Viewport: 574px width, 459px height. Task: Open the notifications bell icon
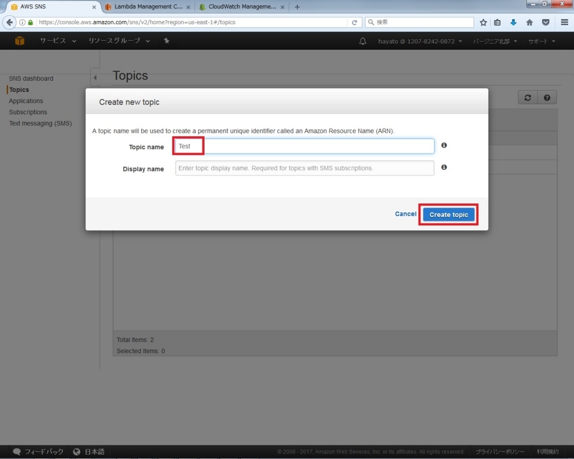(x=363, y=41)
